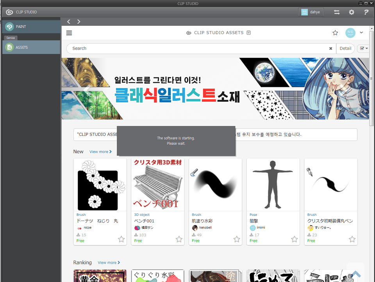Screen dimensions: 375x282
Task: Open the bench 3D object thumbnail
Action: pyautogui.click(x=157, y=185)
